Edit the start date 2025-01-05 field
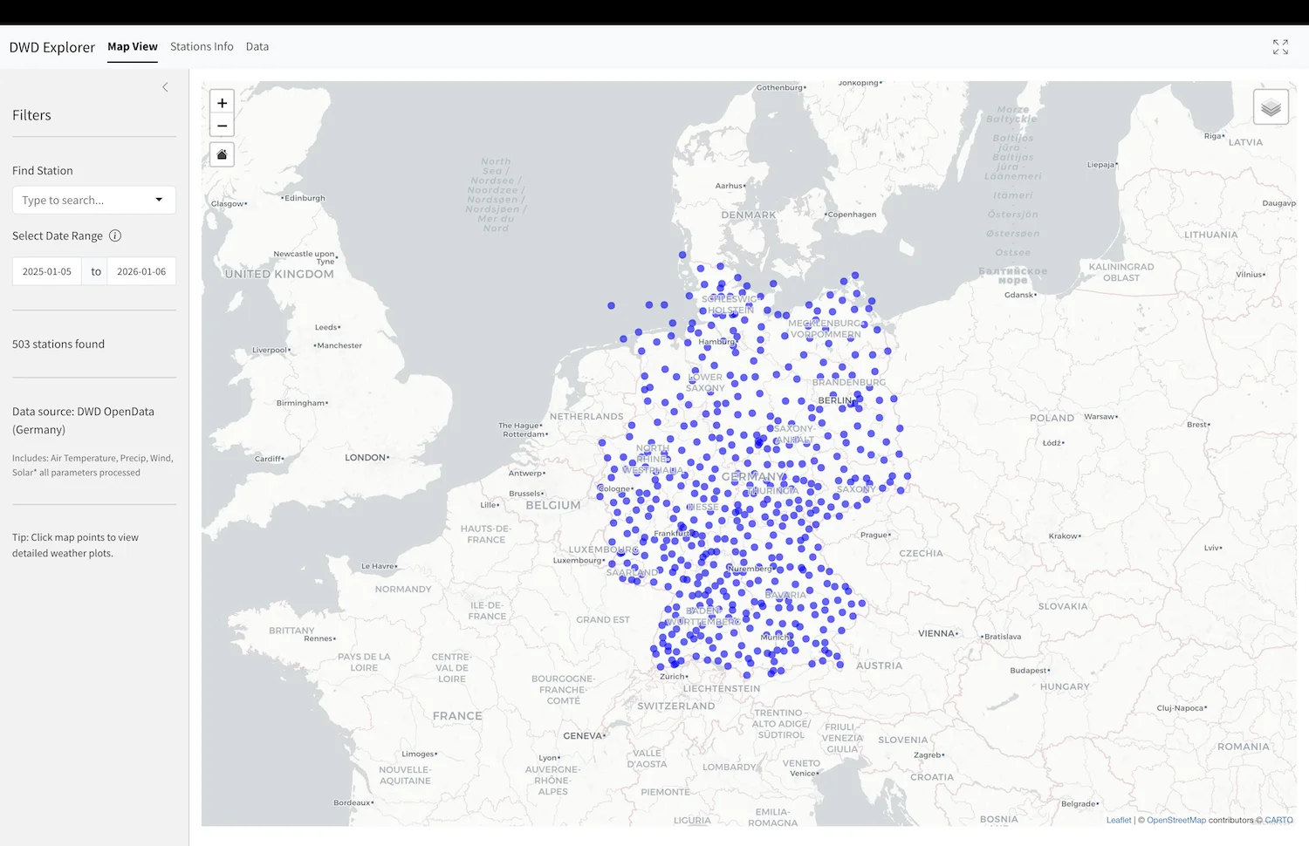Image resolution: width=1309 pixels, height=846 pixels. coord(46,270)
